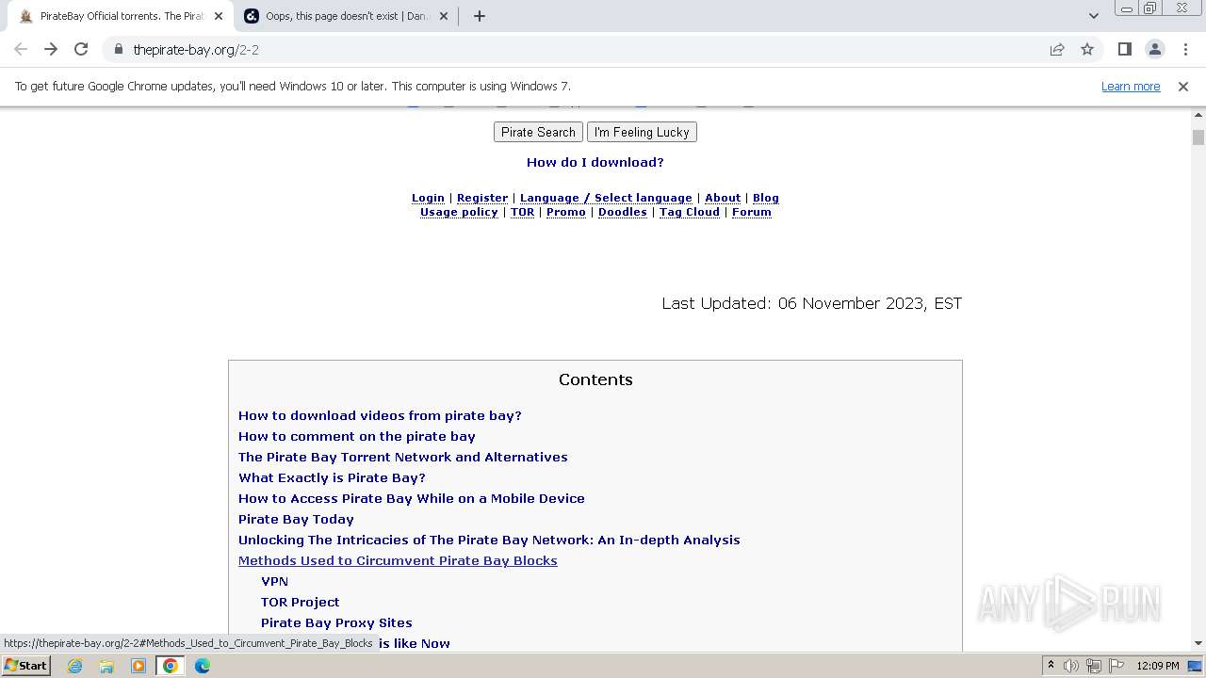Select the Chrome taskbar icon
The height and width of the screenshot is (678, 1206).
171,666
